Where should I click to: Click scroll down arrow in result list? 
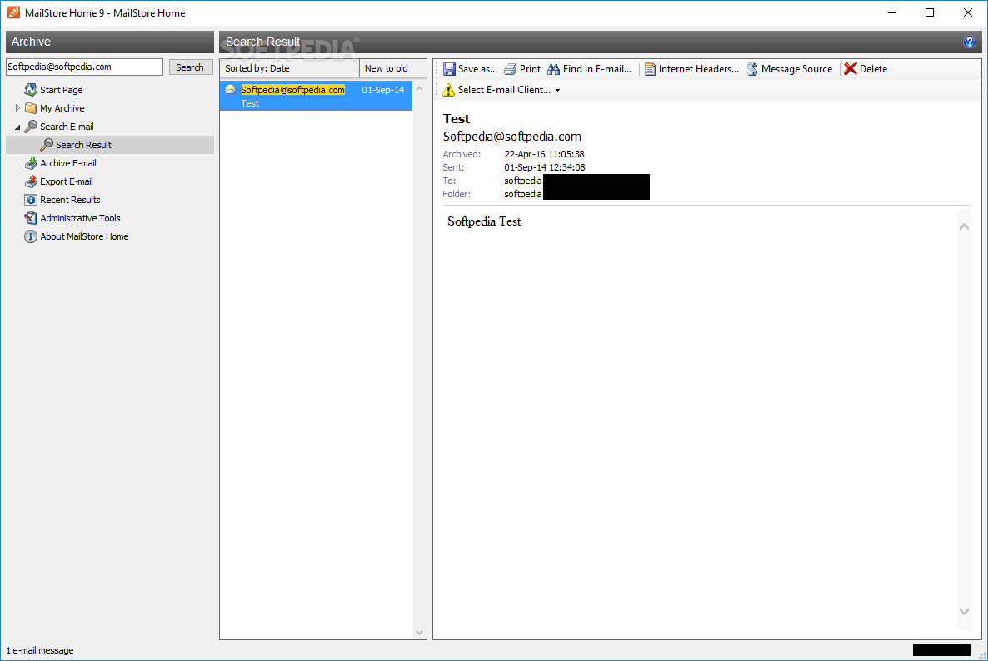(420, 633)
